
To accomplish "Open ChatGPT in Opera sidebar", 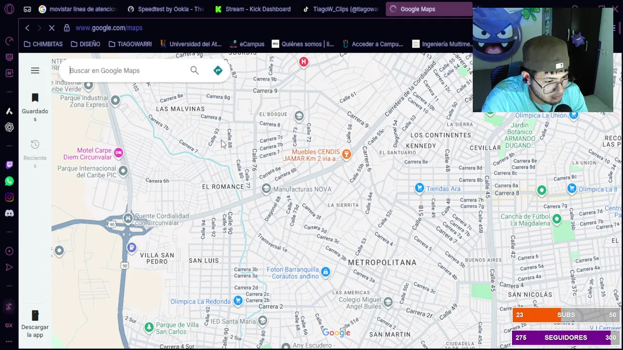I will pyautogui.click(x=9, y=127).
